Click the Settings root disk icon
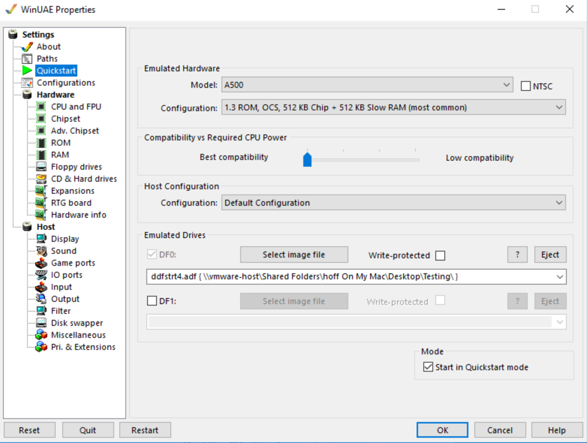This screenshot has height=443, width=587. (13, 35)
